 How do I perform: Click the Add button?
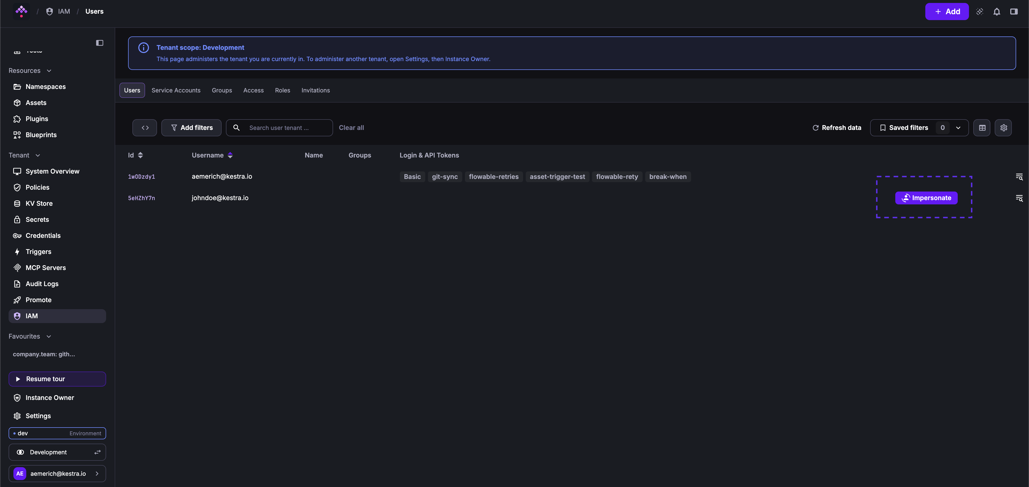pos(947,12)
